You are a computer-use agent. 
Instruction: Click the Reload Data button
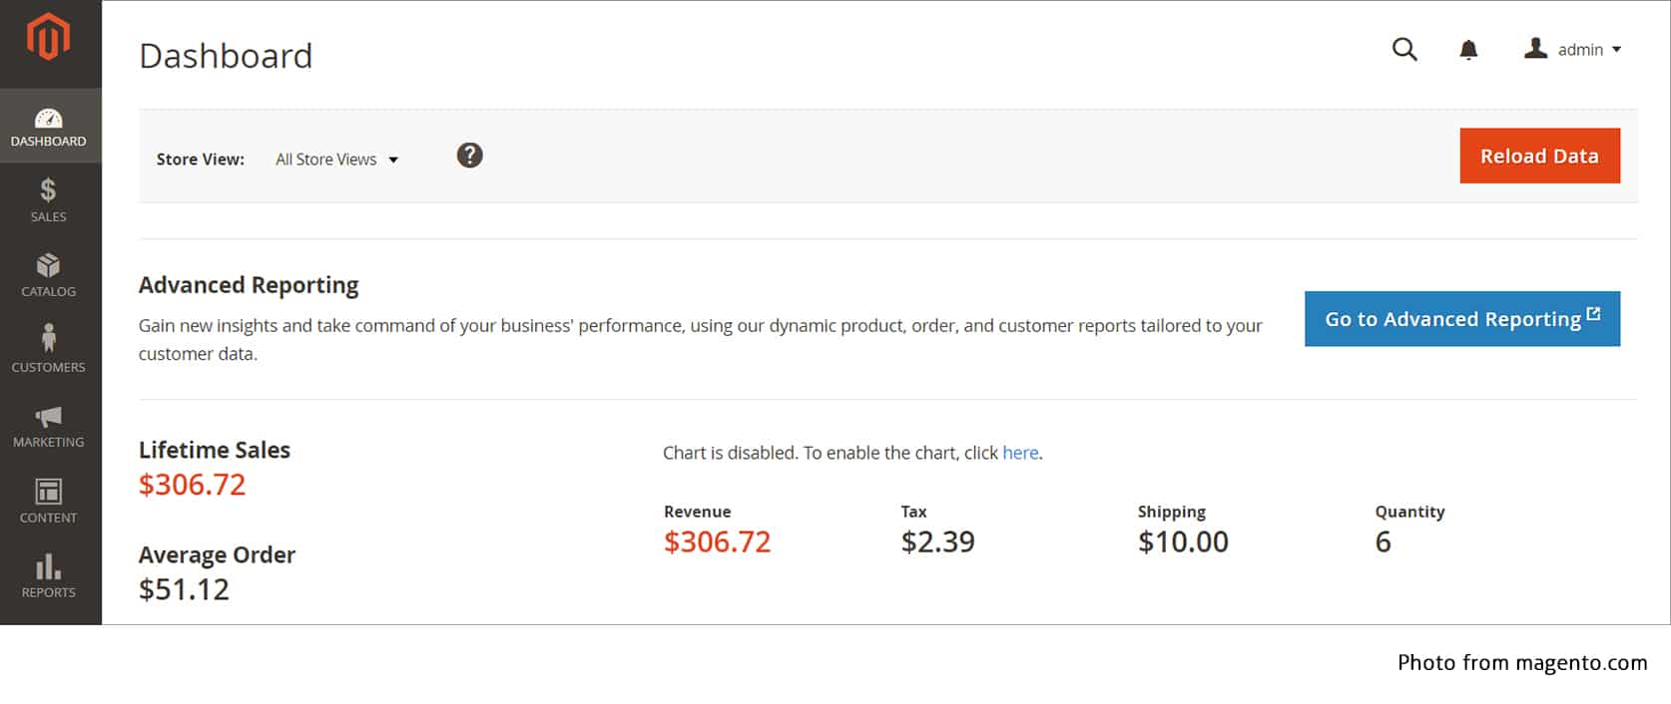click(x=1539, y=156)
